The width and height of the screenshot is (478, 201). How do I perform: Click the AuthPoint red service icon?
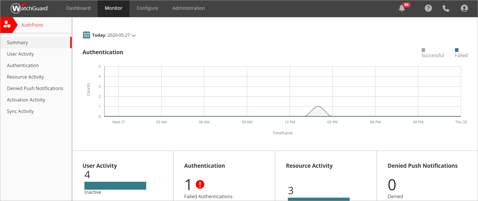click(x=7, y=25)
